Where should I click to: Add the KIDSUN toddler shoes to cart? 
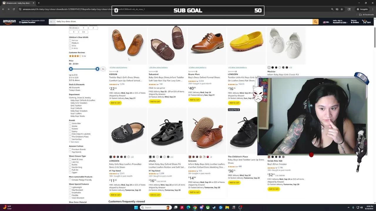click(x=115, y=103)
